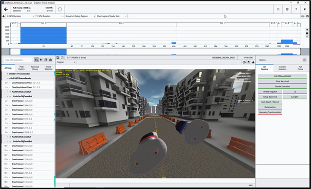Click the filter expression input field

point(18,60)
